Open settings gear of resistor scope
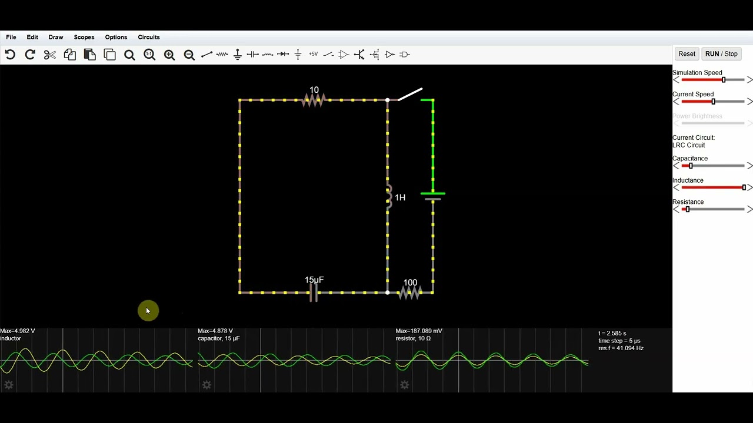Viewport: 753px width, 423px height. (x=404, y=385)
